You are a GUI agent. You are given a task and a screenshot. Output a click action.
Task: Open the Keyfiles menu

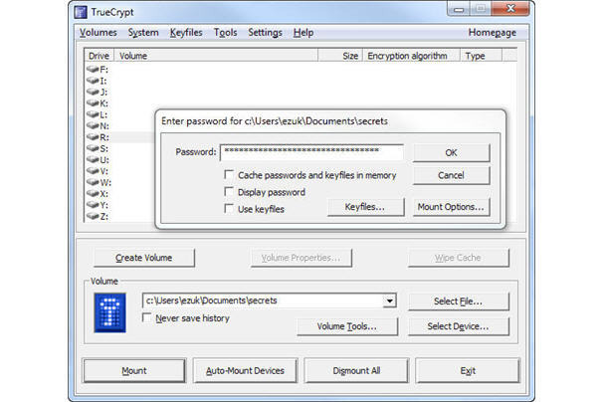coord(186,33)
